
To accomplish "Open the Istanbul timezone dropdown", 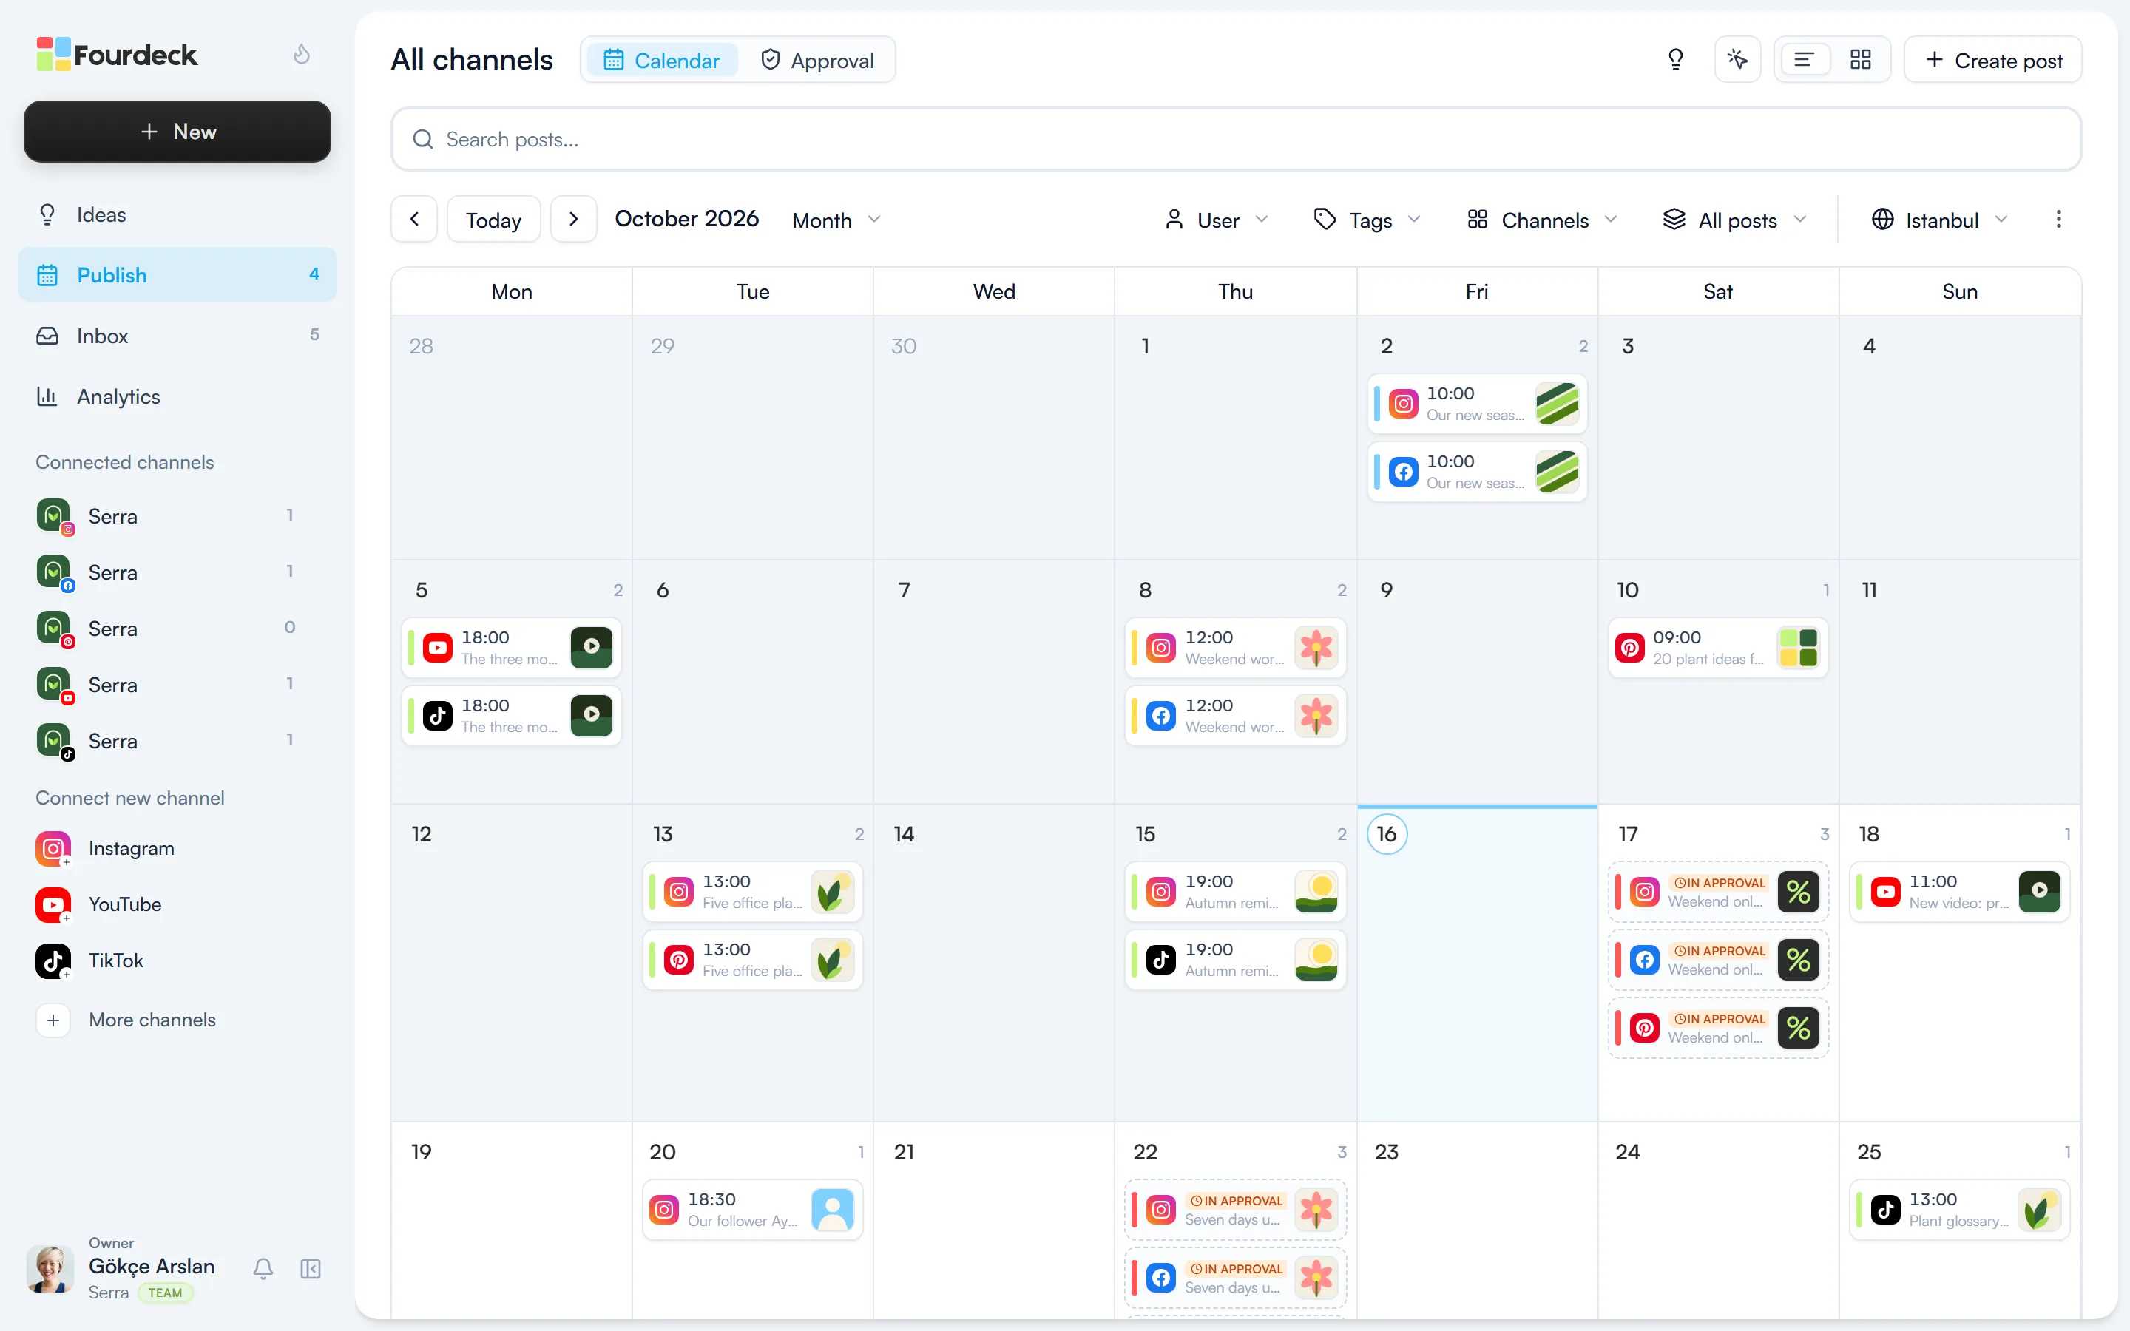I will click(x=1940, y=220).
